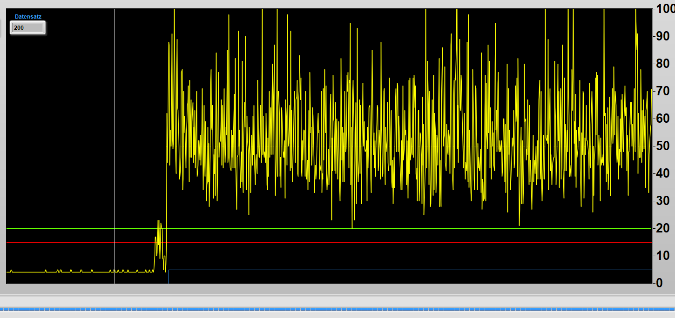Click the Datensatz label

(28, 17)
